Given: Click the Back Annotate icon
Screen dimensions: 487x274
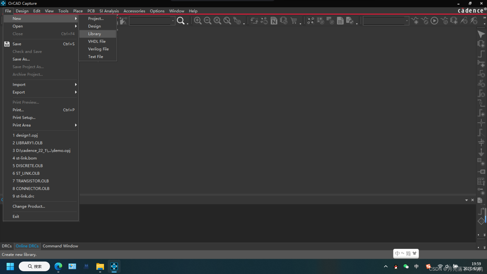Looking at the screenshot, I should (264, 21).
